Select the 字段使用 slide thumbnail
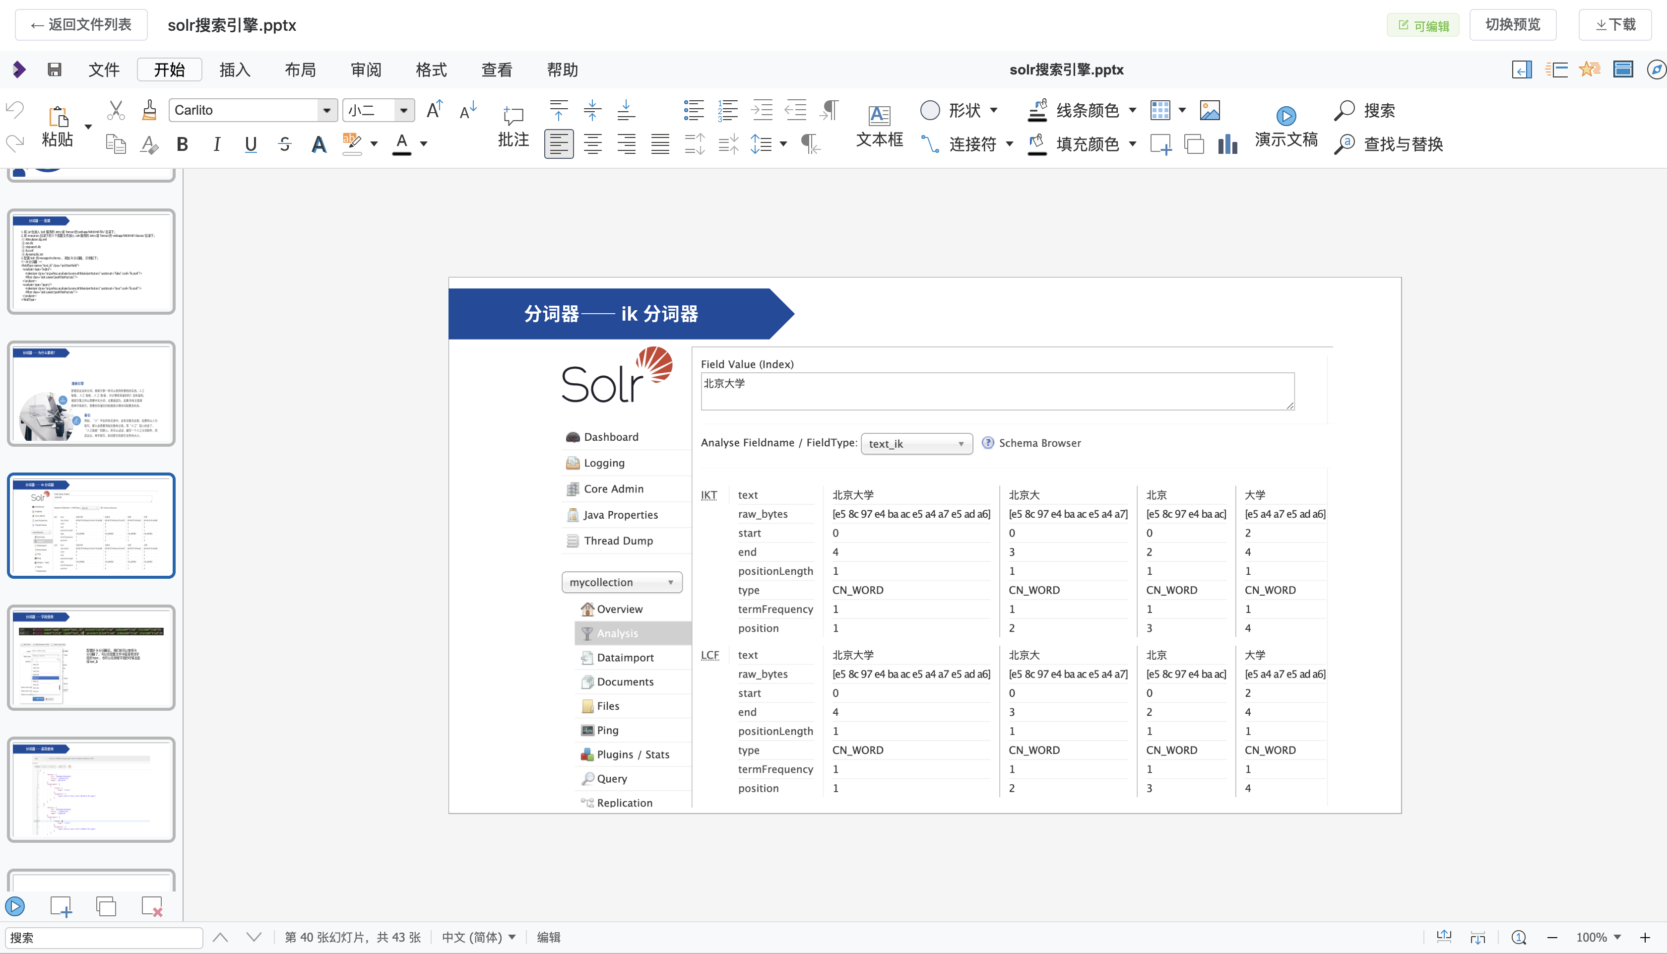 point(91,657)
